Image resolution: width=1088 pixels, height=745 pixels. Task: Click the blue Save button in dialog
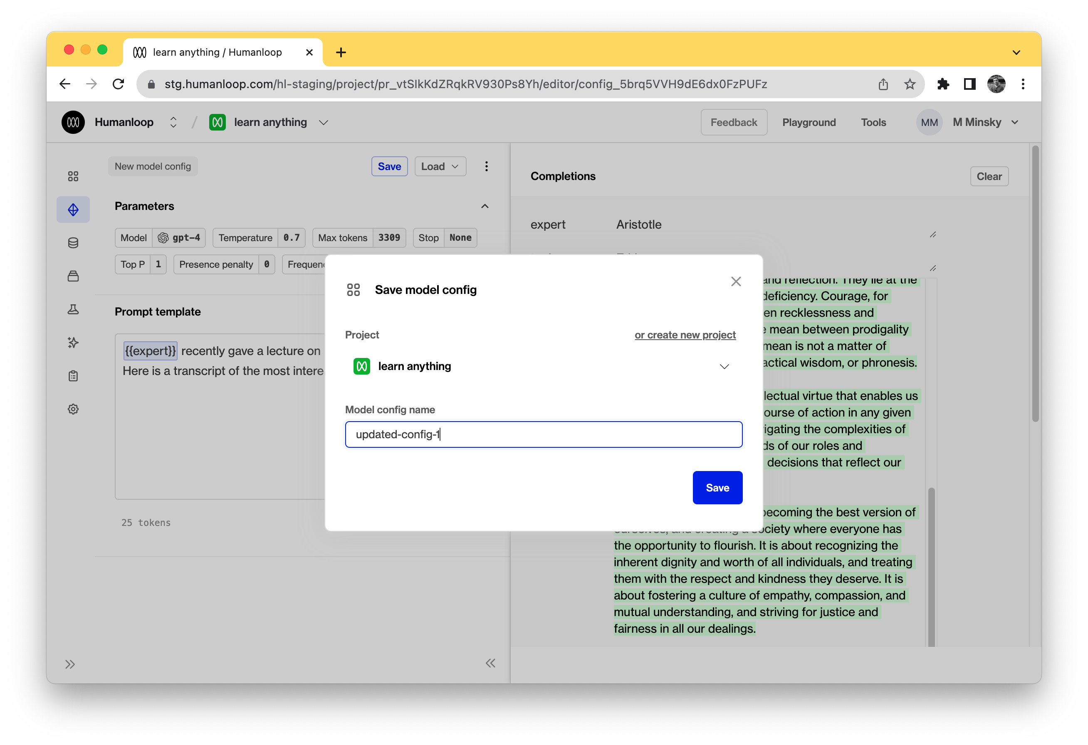[717, 487]
